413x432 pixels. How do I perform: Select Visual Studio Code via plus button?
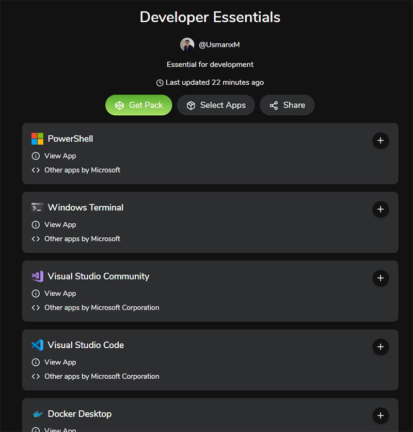tap(380, 347)
